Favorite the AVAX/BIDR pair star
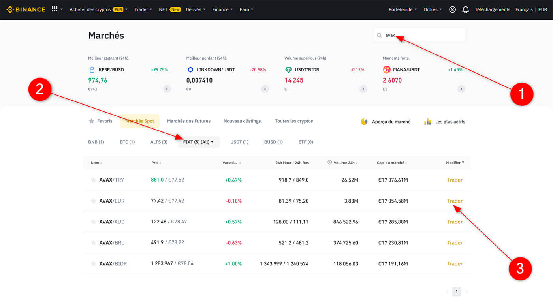The width and height of the screenshot is (553, 308). (x=94, y=264)
